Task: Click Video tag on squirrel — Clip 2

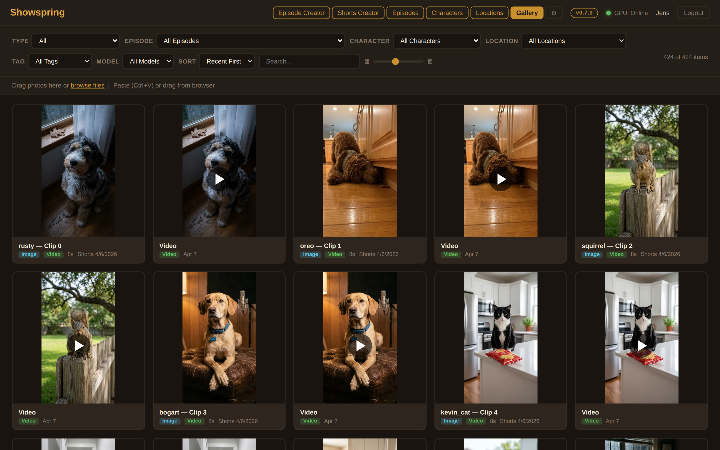Action: point(617,254)
